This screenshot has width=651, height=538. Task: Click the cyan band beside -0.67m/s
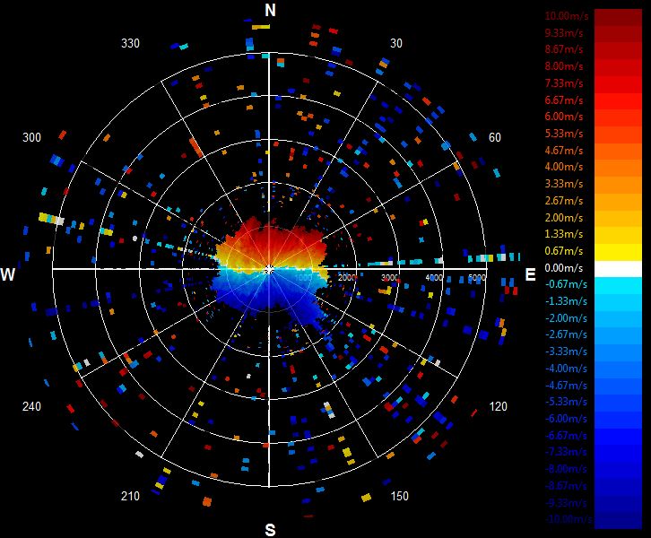(x=618, y=286)
